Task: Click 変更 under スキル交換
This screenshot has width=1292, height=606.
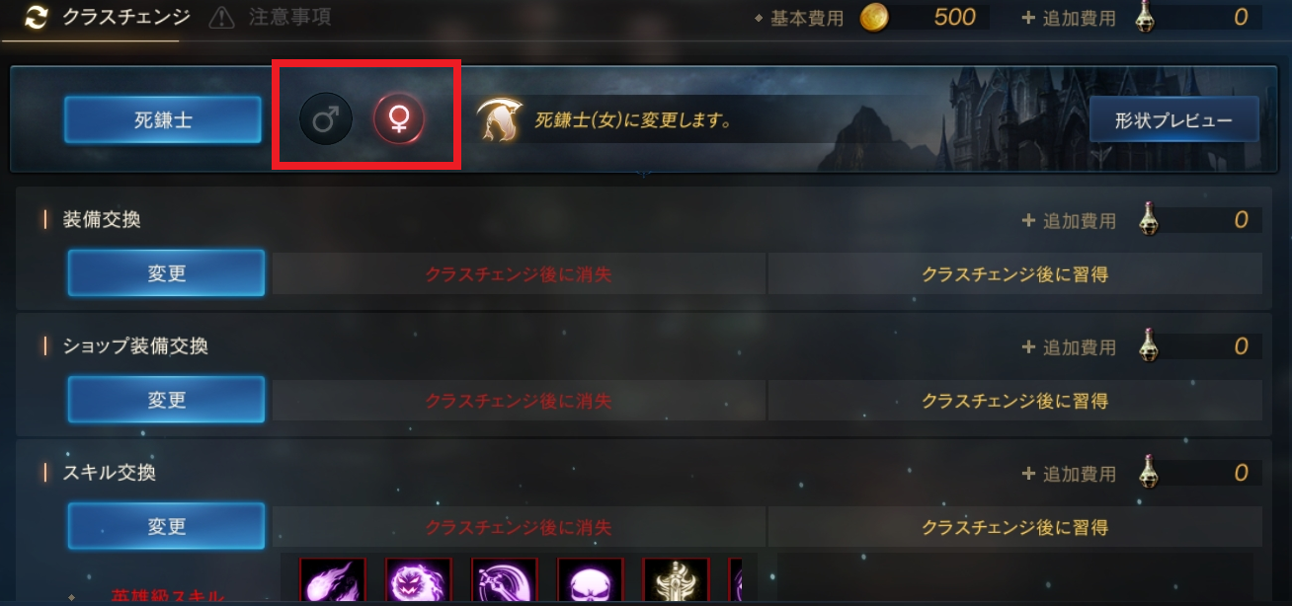Action: [x=166, y=526]
